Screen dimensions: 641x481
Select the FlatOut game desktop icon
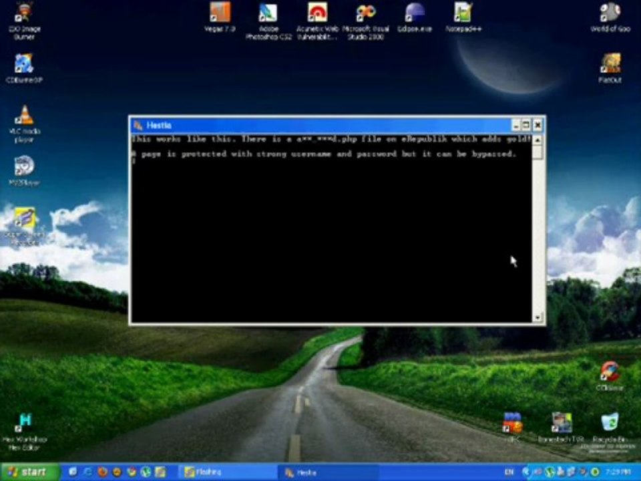610,68
